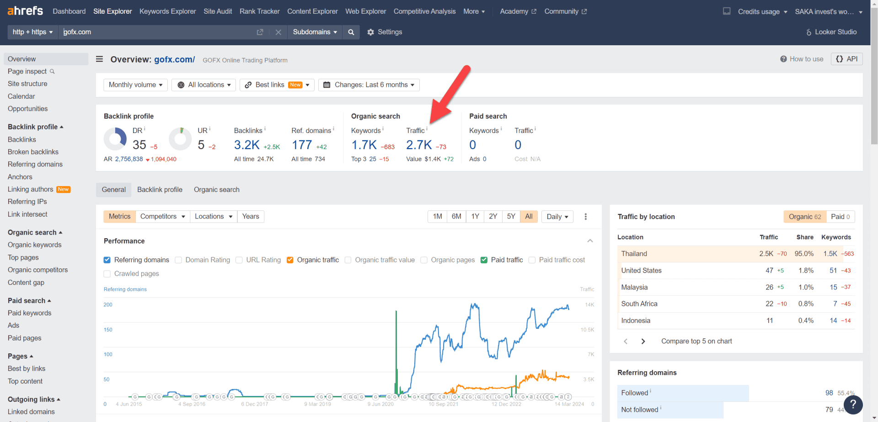Click the Followed info icon
The height and width of the screenshot is (422, 878).
pos(650,391)
